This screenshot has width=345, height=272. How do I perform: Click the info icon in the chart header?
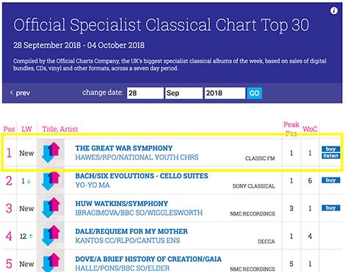[334, 10]
